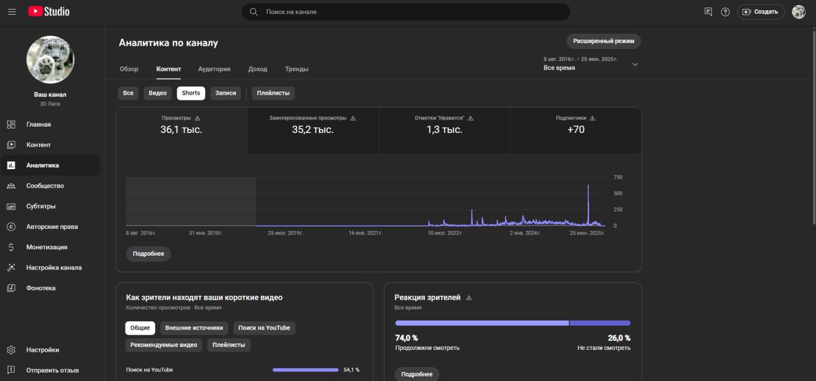Expand the date range Все время dropdown

pos(591,64)
